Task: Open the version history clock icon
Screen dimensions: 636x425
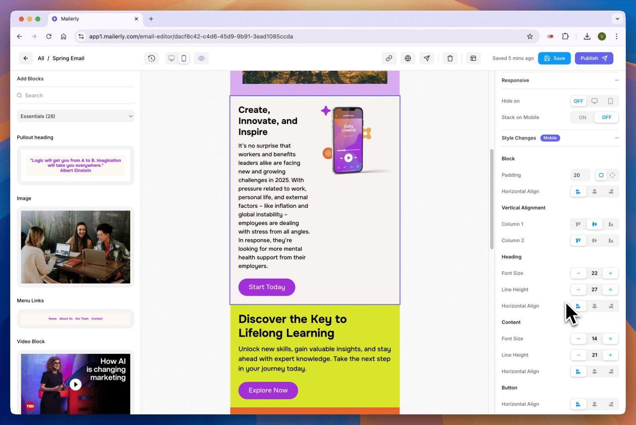Action: click(x=152, y=58)
